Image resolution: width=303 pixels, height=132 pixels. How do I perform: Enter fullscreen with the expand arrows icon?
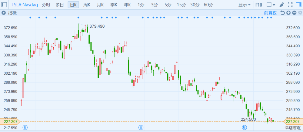[x=290, y=5]
